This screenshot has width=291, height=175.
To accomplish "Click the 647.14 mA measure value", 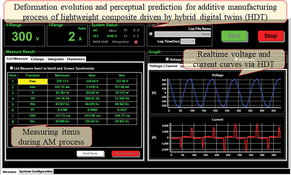I will [x=62, y=87].
